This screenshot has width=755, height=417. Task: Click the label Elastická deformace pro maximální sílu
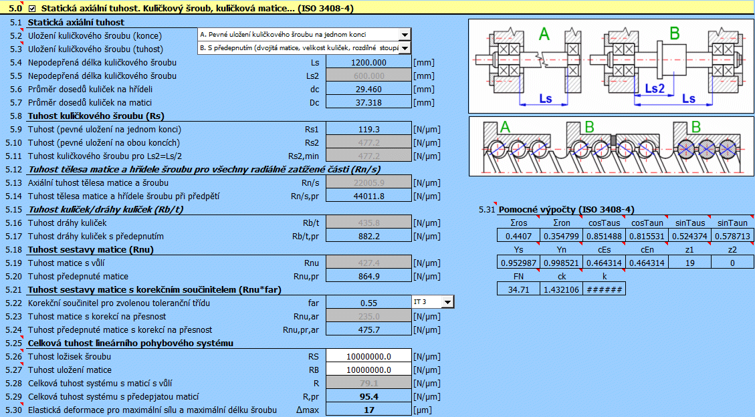click(152, 410)
